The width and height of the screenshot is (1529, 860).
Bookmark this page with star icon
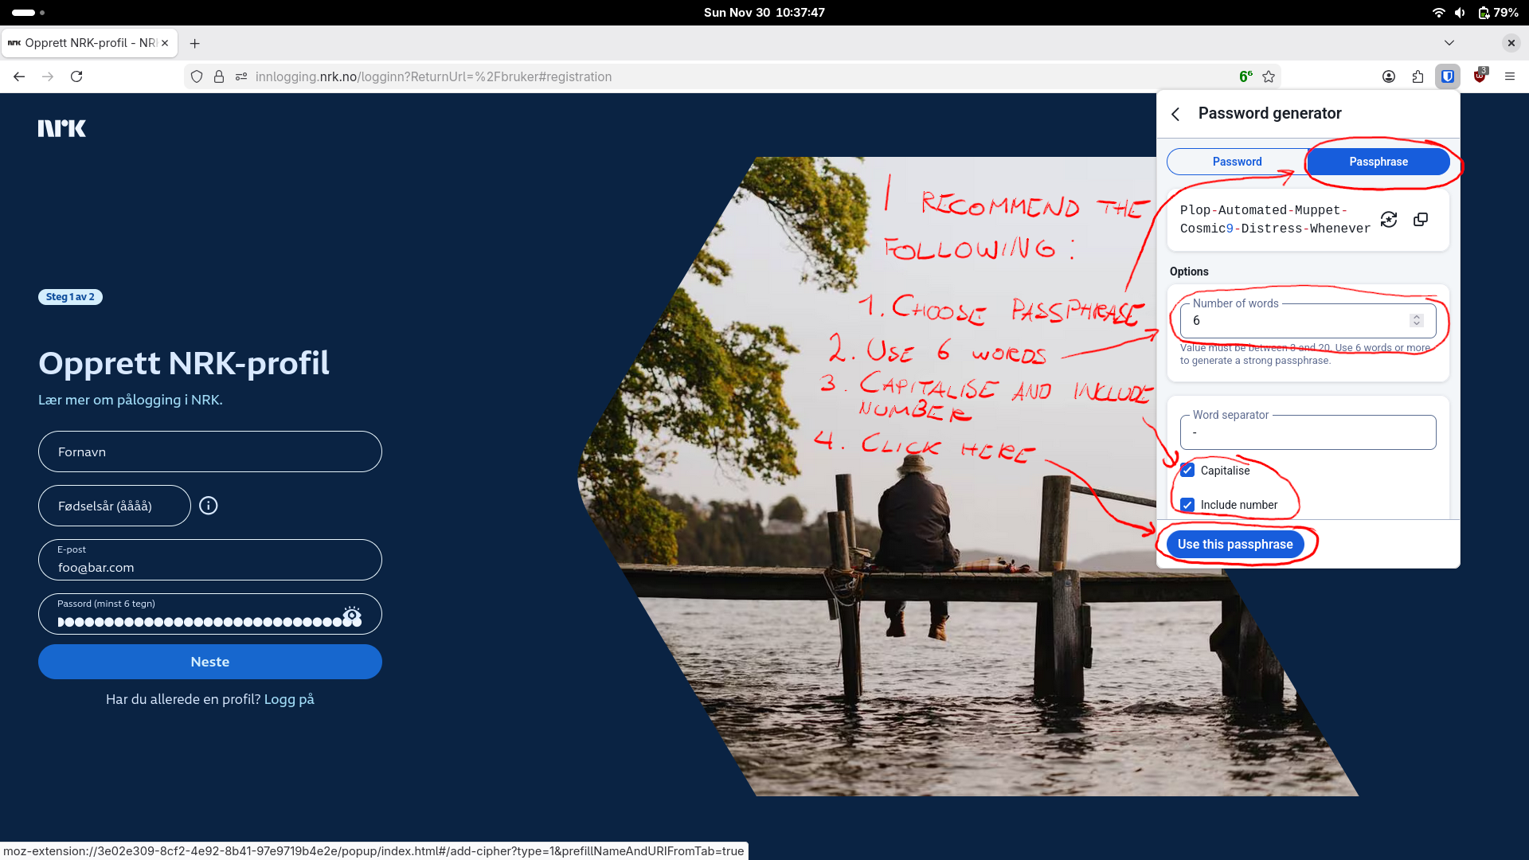point(1269,76)
